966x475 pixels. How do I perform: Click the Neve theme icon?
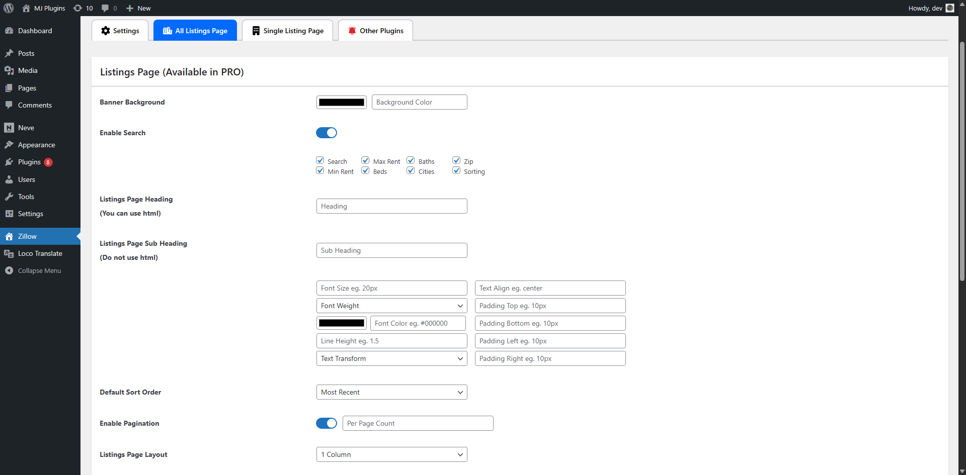pos(9,128)
